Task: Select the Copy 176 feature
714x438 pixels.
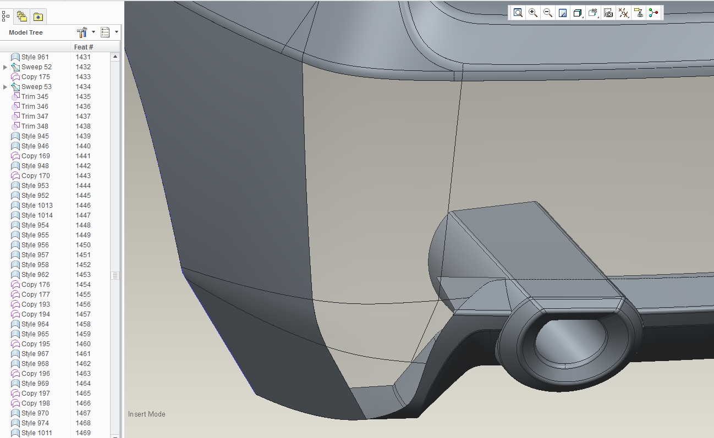Action: [x=36, y=285]
